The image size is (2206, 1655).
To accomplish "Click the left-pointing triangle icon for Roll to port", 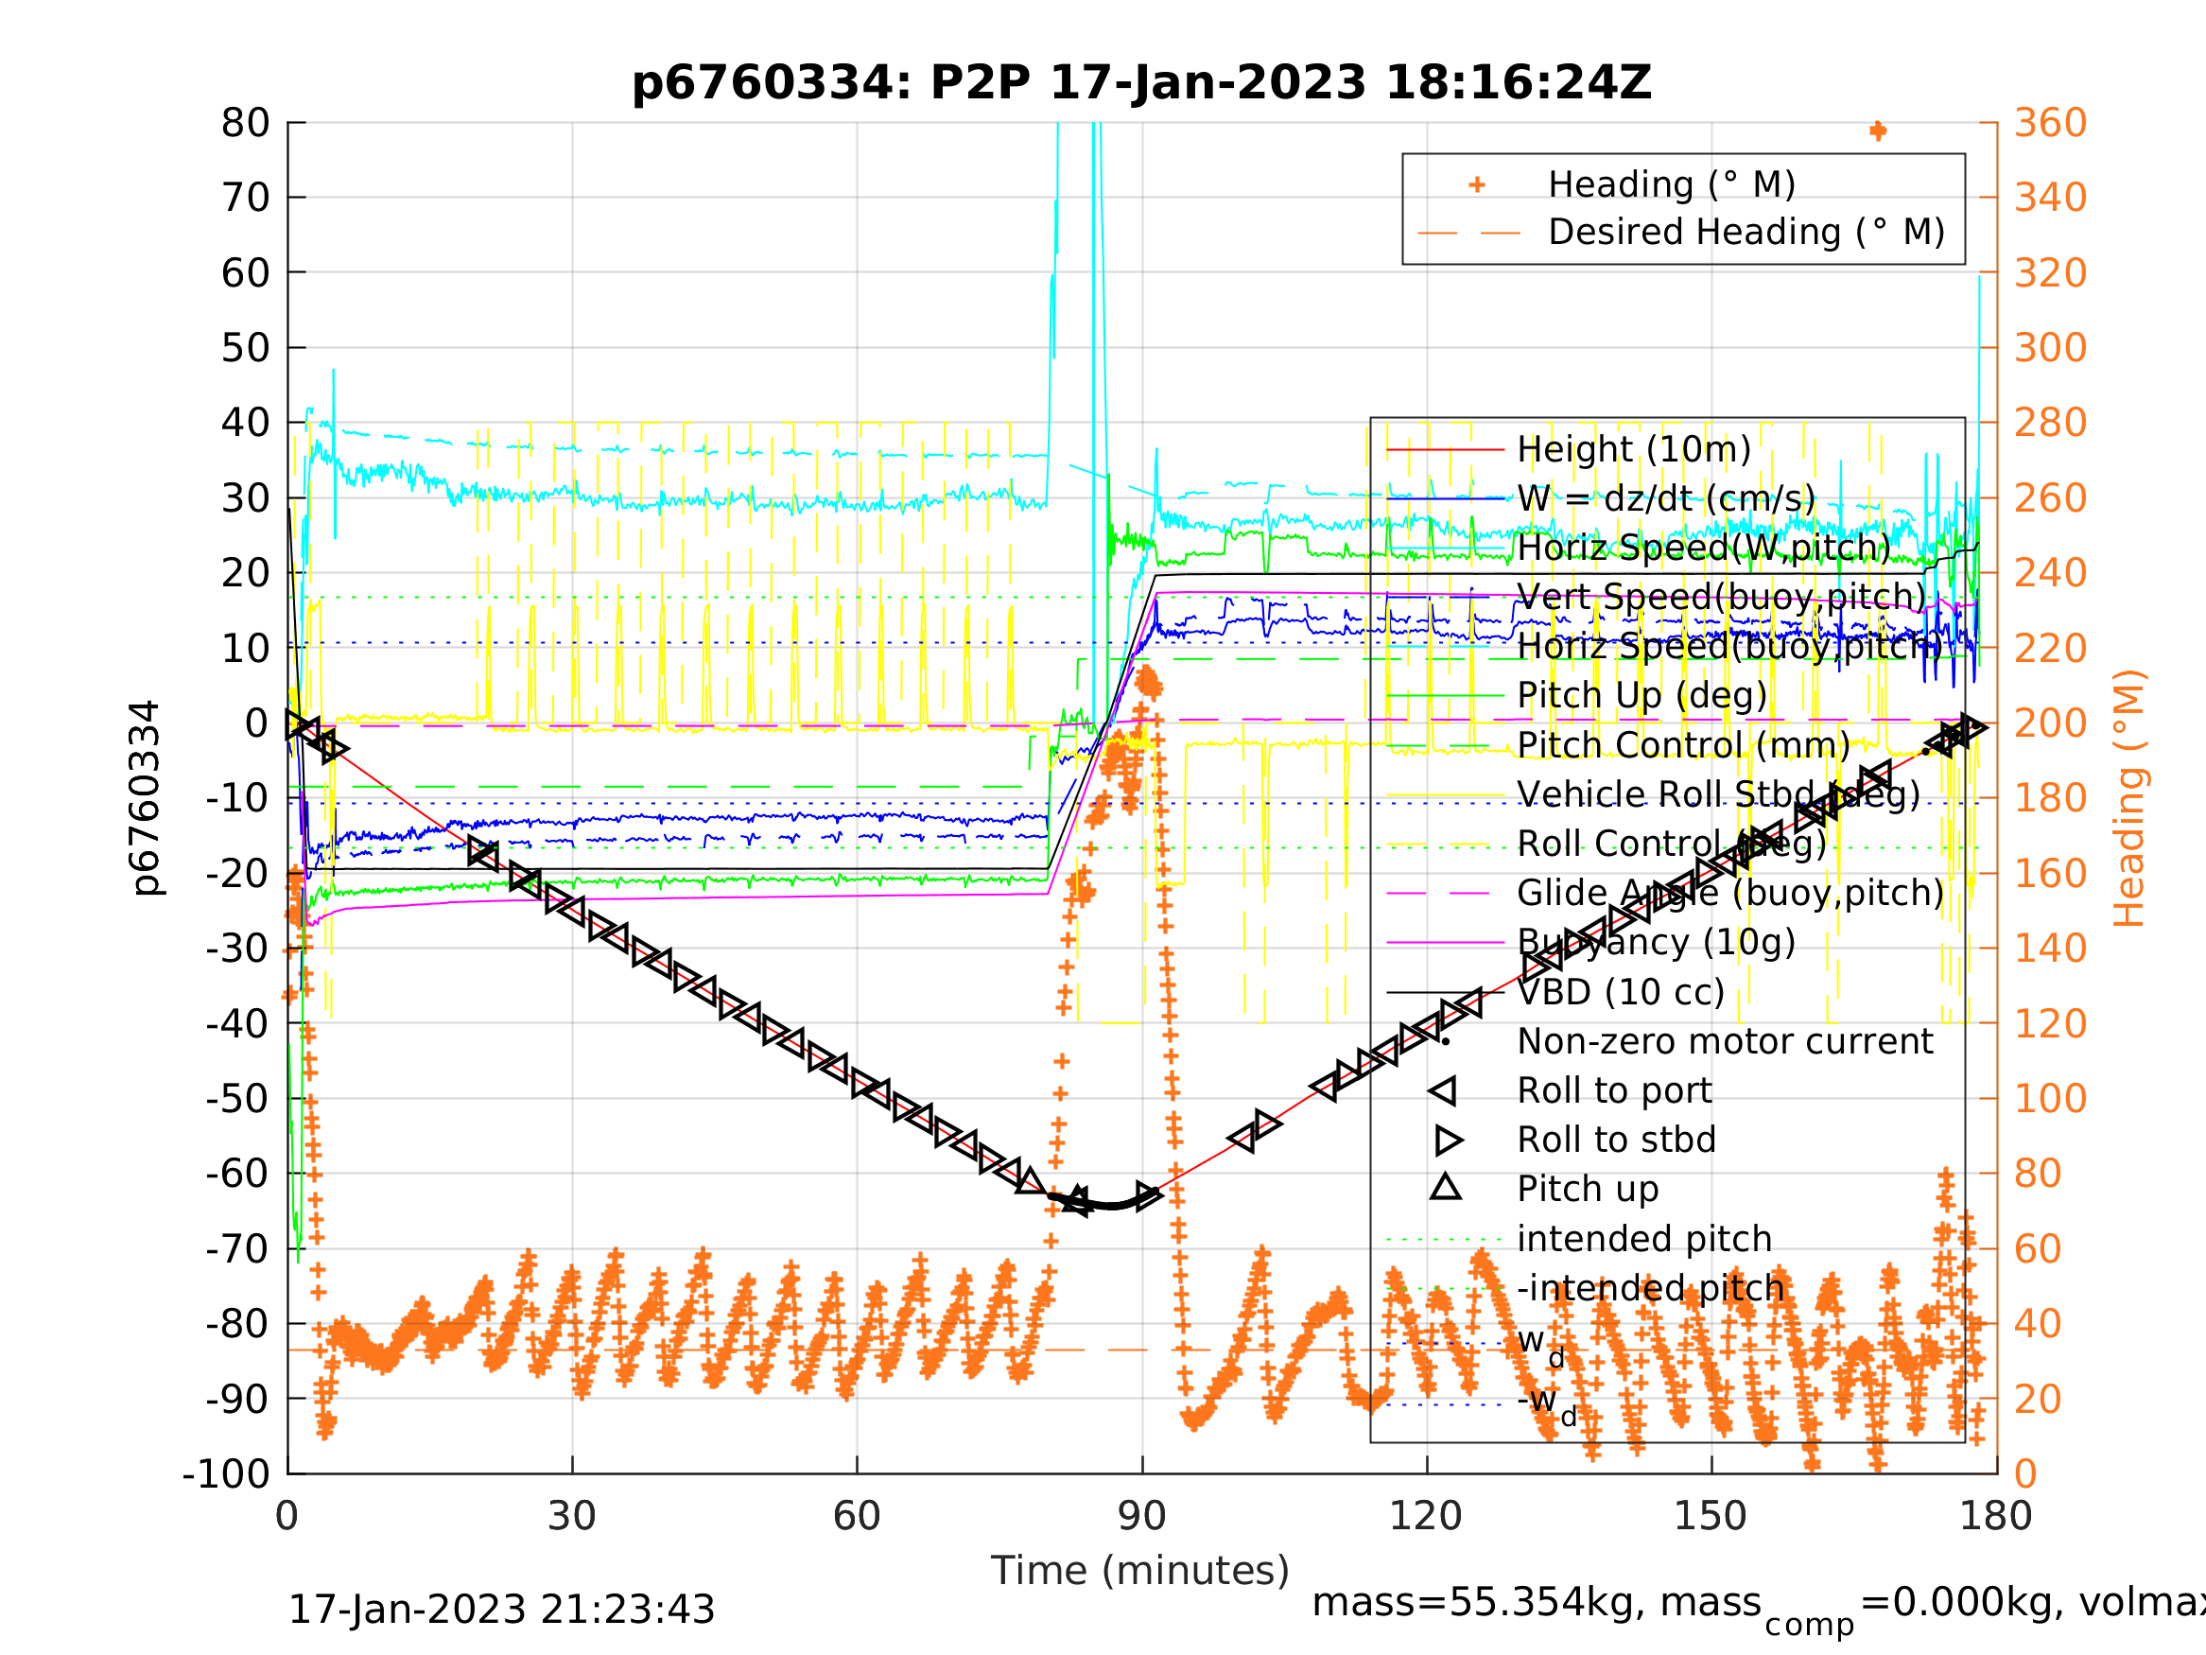I will click(1442, 1090).
